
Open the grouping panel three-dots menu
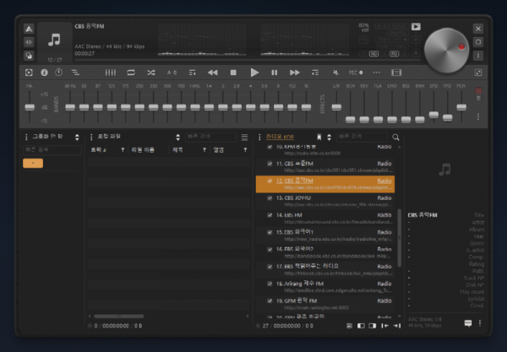point(26,138)
